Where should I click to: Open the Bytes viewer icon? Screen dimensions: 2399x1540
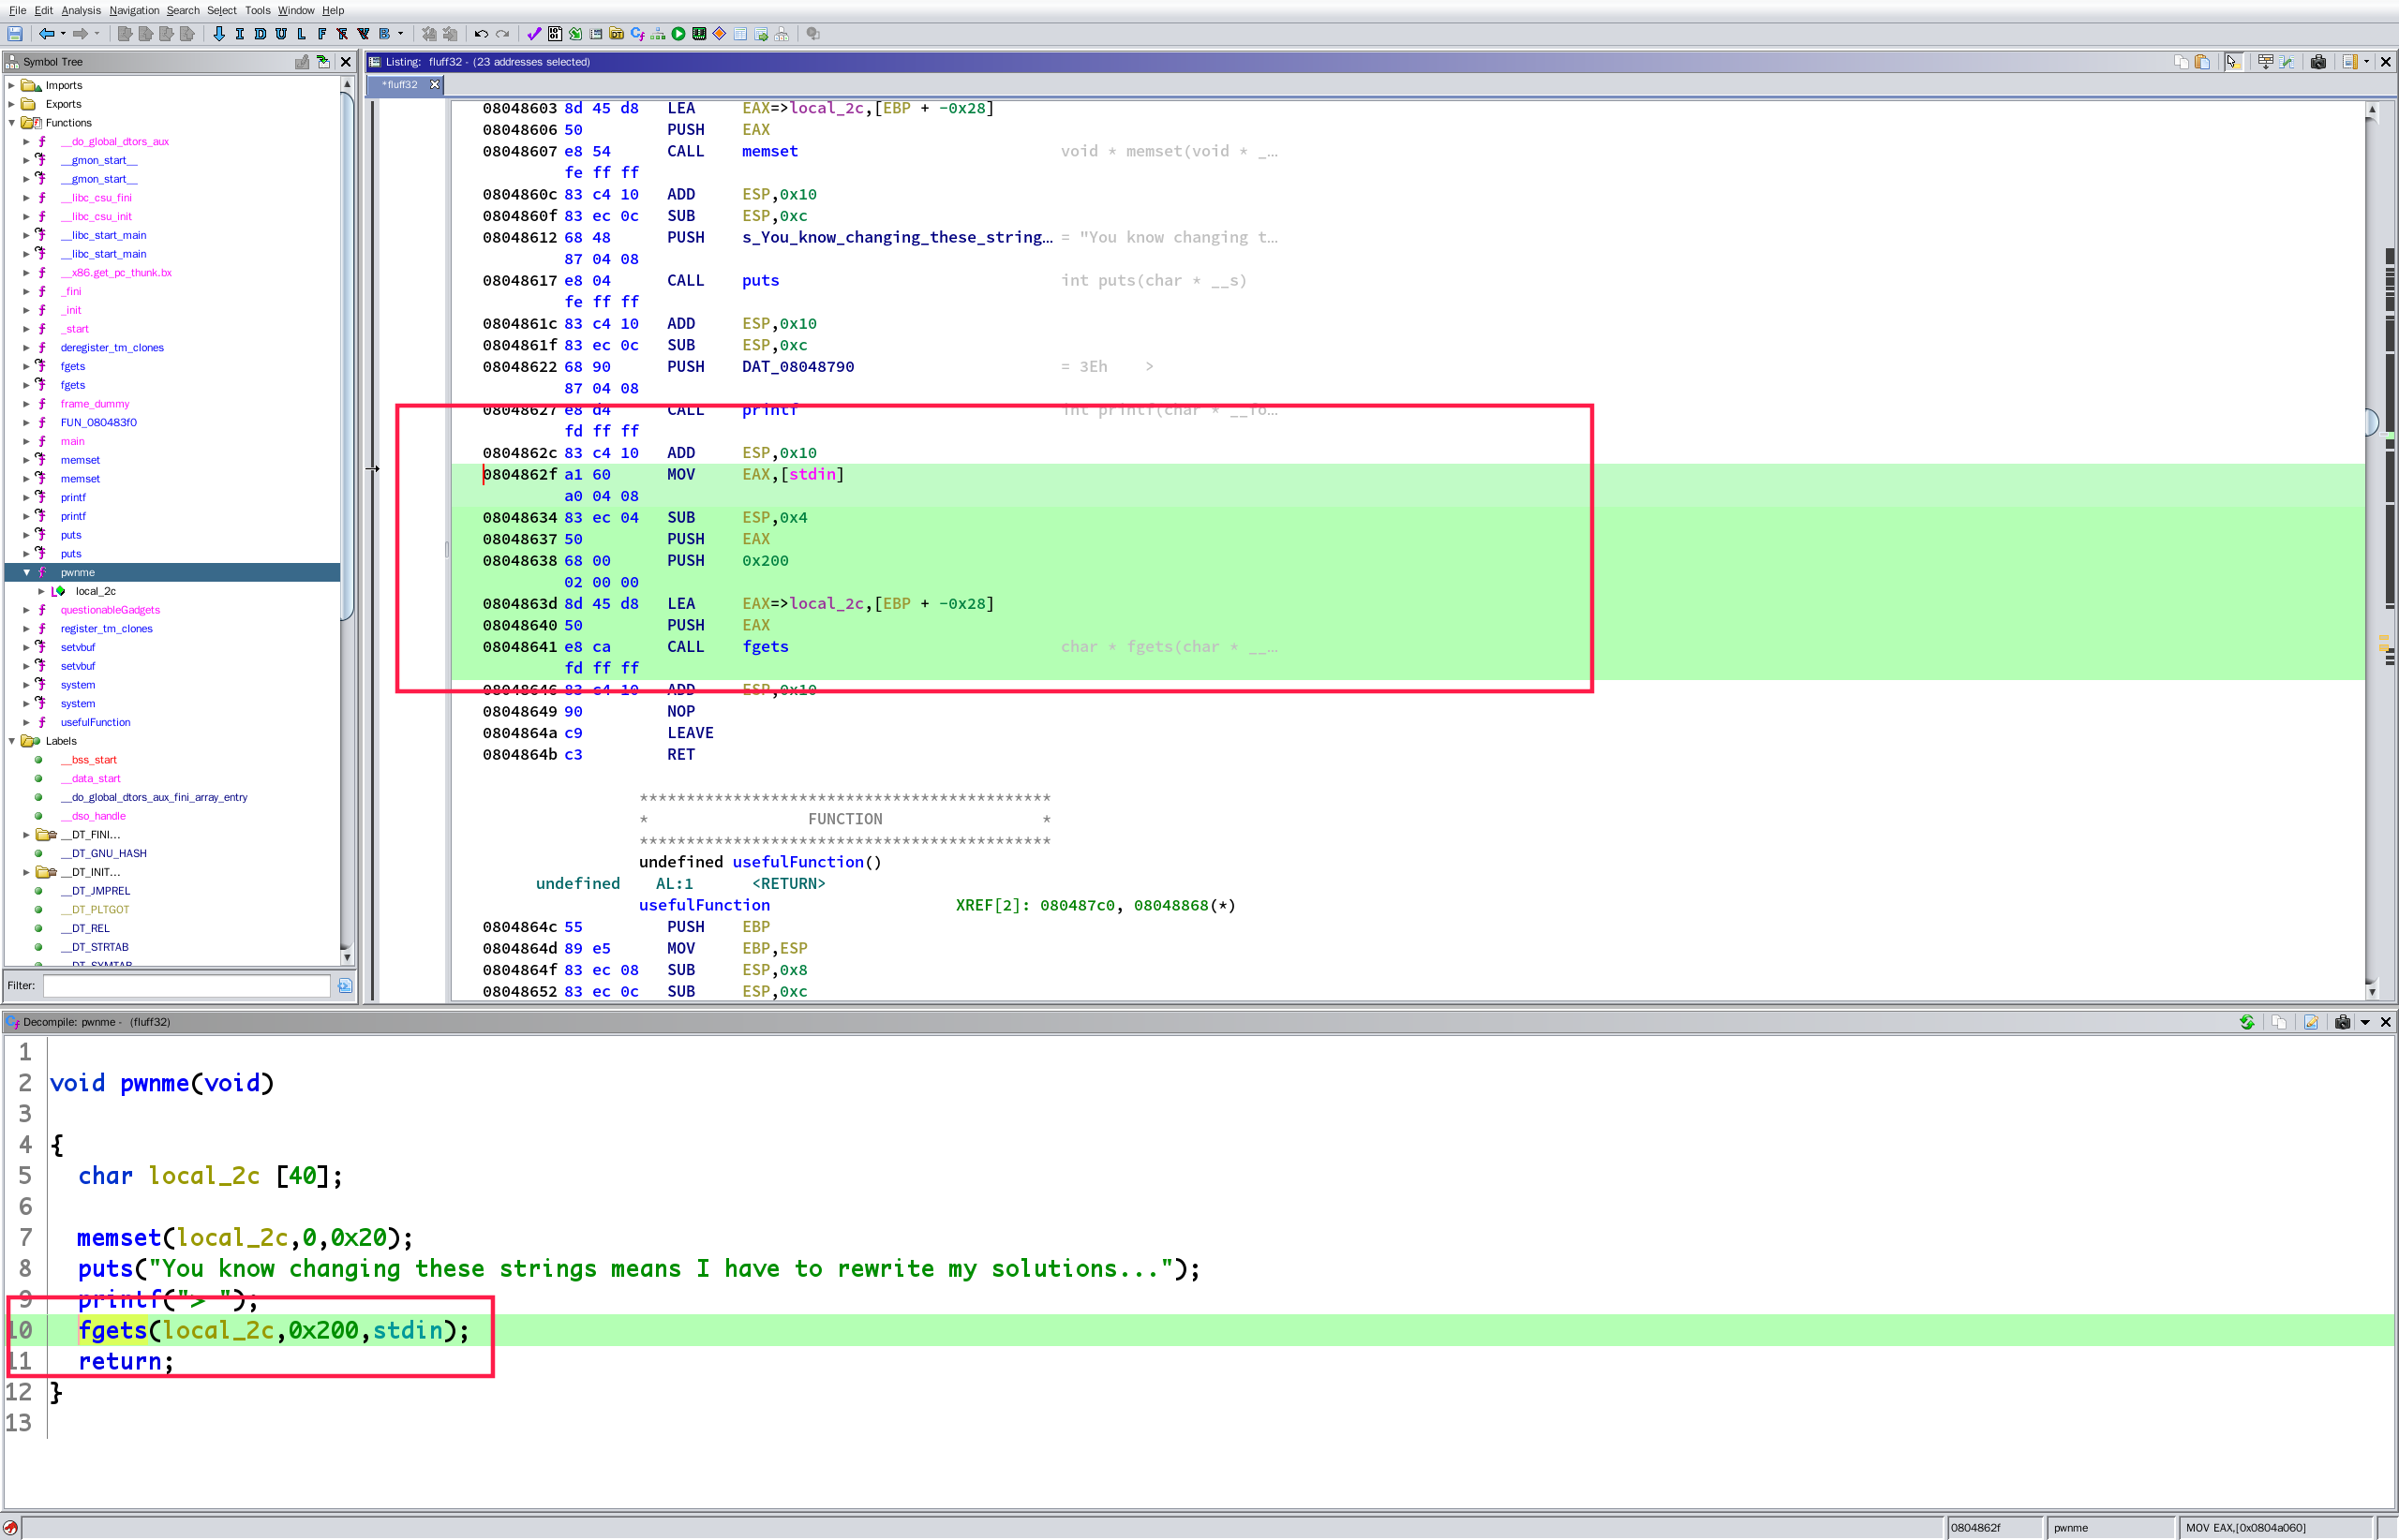[x=554, y=34]
